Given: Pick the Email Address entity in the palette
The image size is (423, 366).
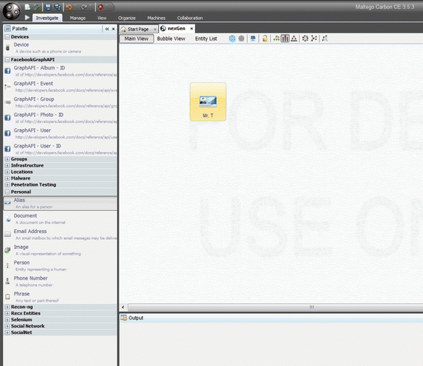Looking at the screenshot, I should [60, 235].
